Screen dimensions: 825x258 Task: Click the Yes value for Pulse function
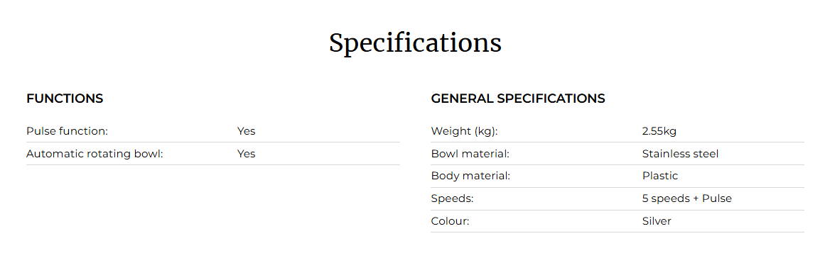247,131
